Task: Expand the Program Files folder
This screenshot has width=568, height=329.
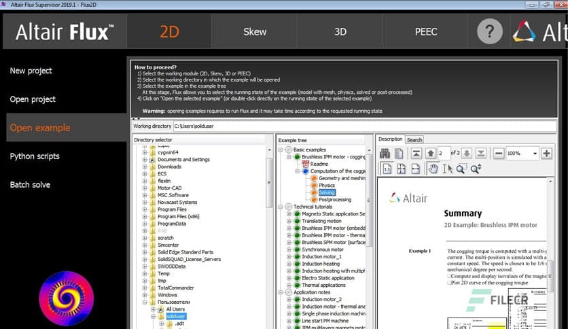Action: [145, 209]
